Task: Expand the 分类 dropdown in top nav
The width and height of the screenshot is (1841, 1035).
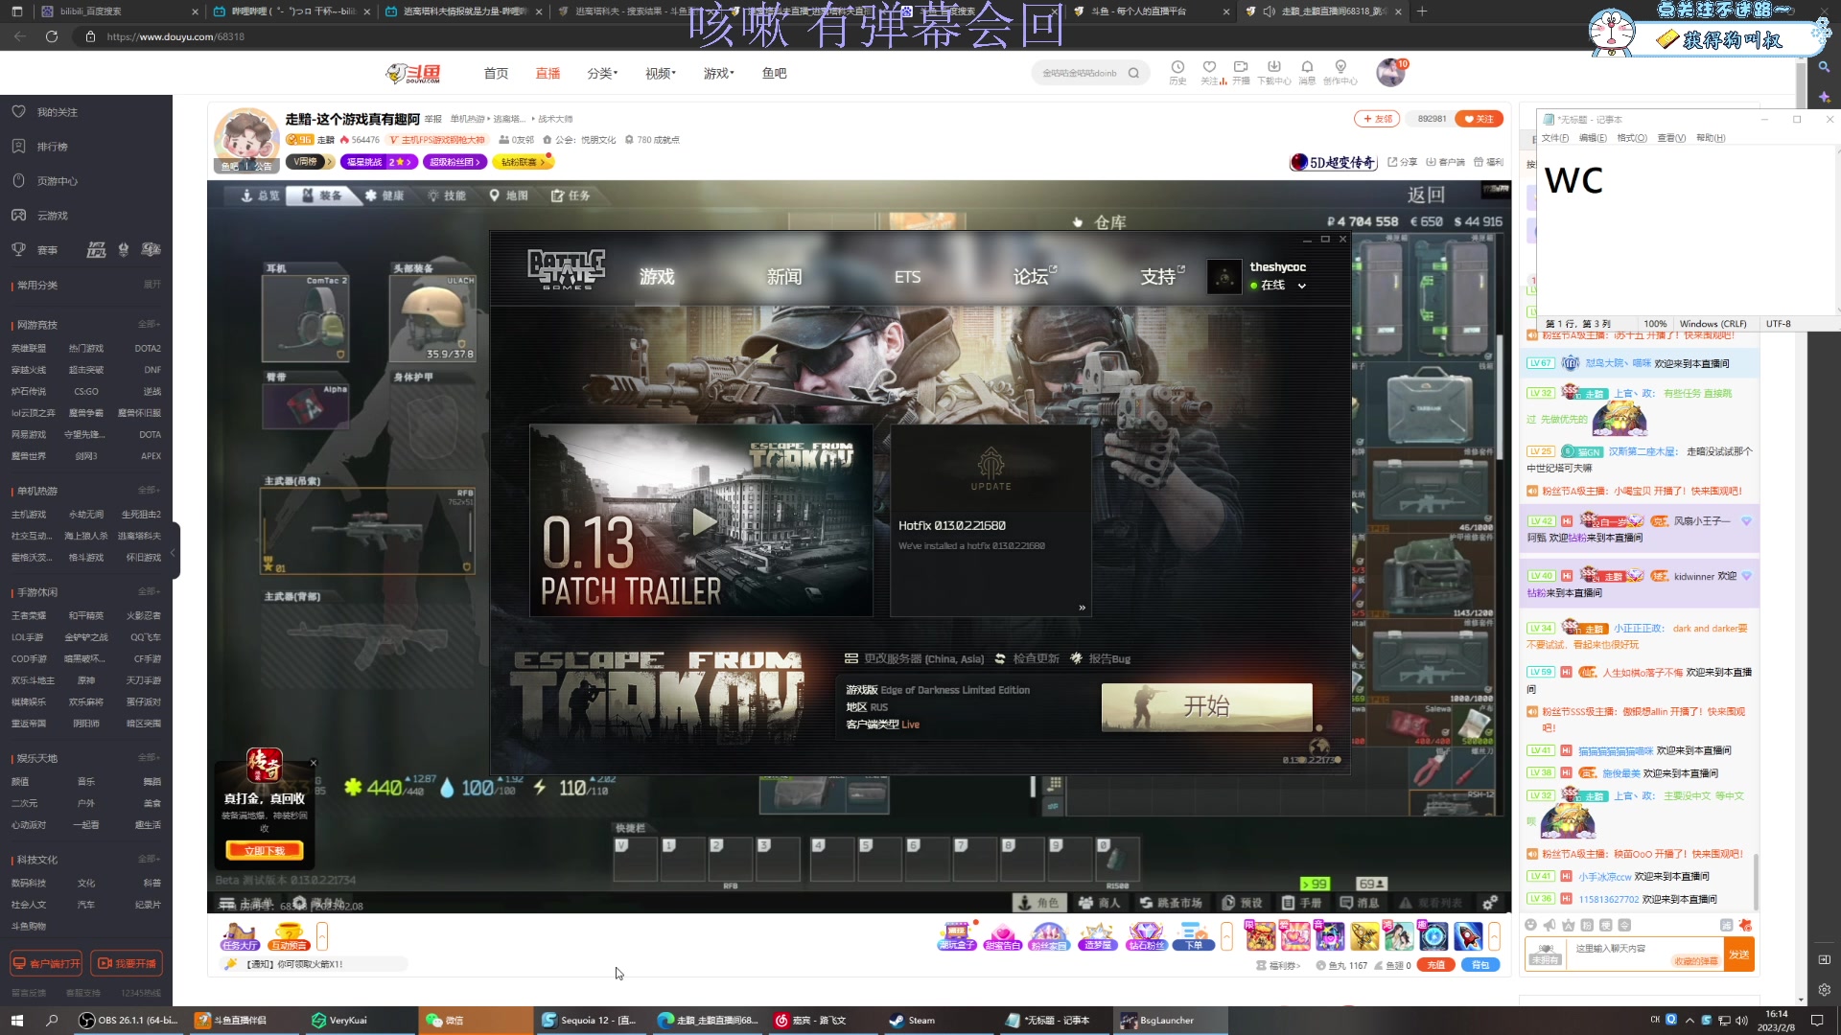Action: click(x=602, y=73)
